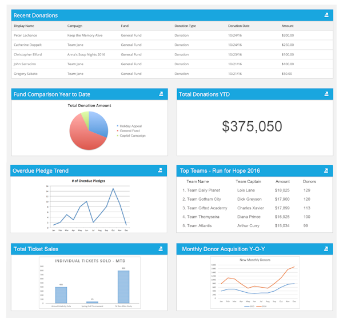Click export icon on Top Teams panel
Image resolution: width=343 pixels, height=318 pixels.
tap(326, 170)
